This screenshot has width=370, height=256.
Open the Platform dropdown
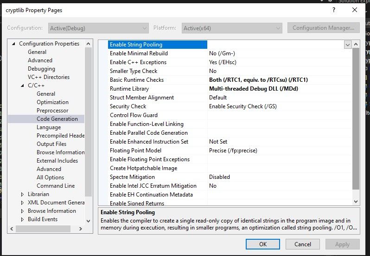tap(232, 28)
